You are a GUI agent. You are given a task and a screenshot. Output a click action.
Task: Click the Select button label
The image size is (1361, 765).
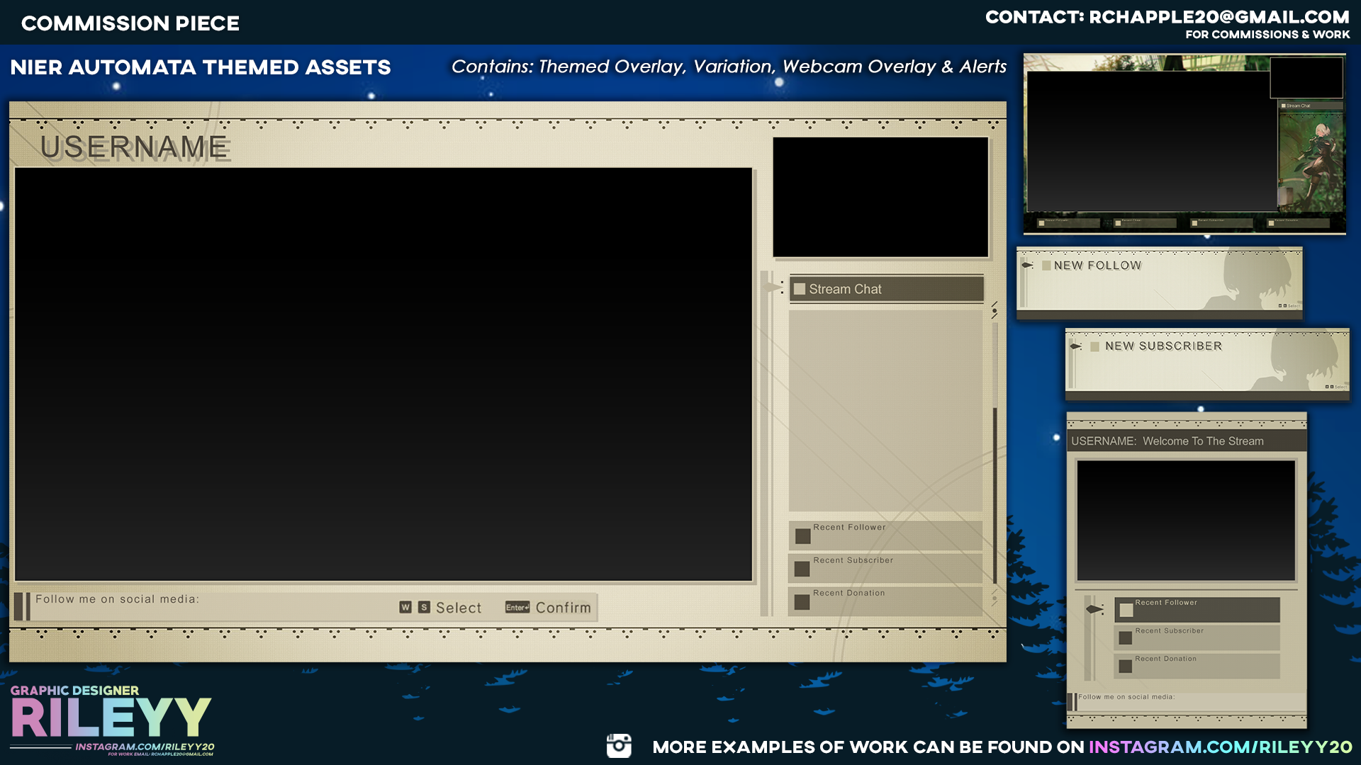click(458, 608)
